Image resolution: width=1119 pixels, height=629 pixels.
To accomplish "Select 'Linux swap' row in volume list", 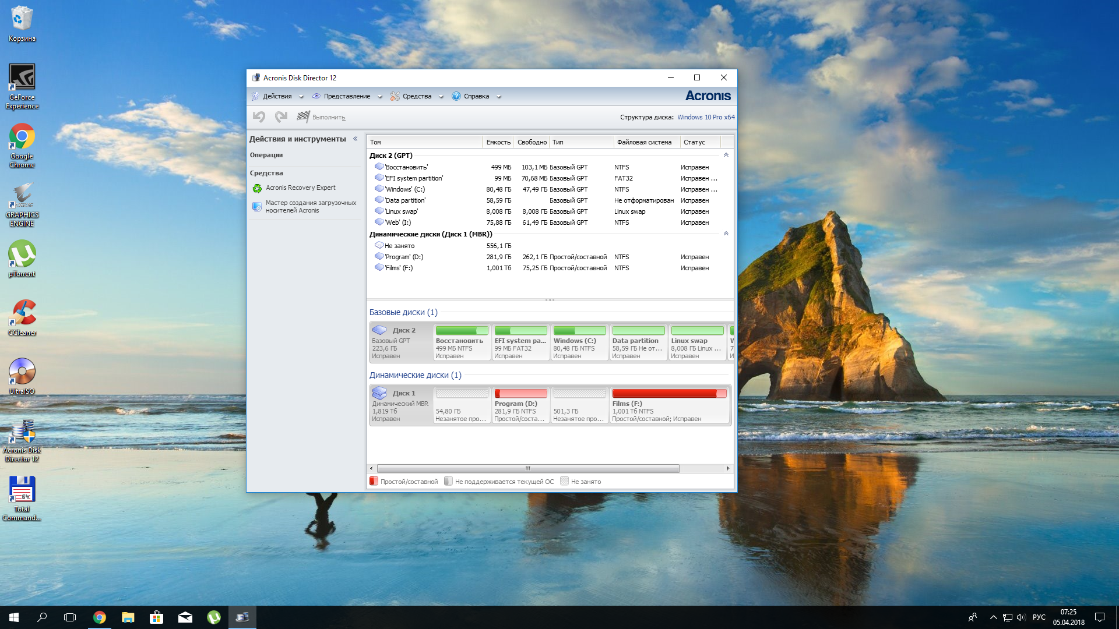I will point(550,211).
